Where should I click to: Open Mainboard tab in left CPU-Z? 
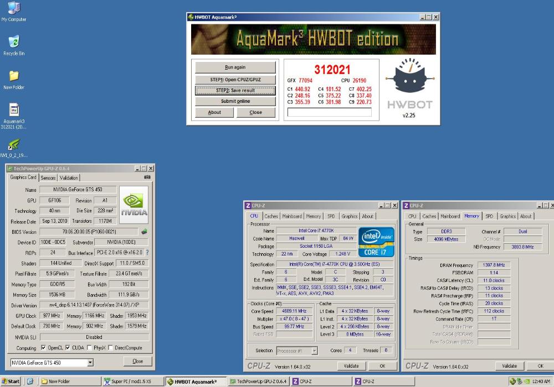tap(292, 216)
